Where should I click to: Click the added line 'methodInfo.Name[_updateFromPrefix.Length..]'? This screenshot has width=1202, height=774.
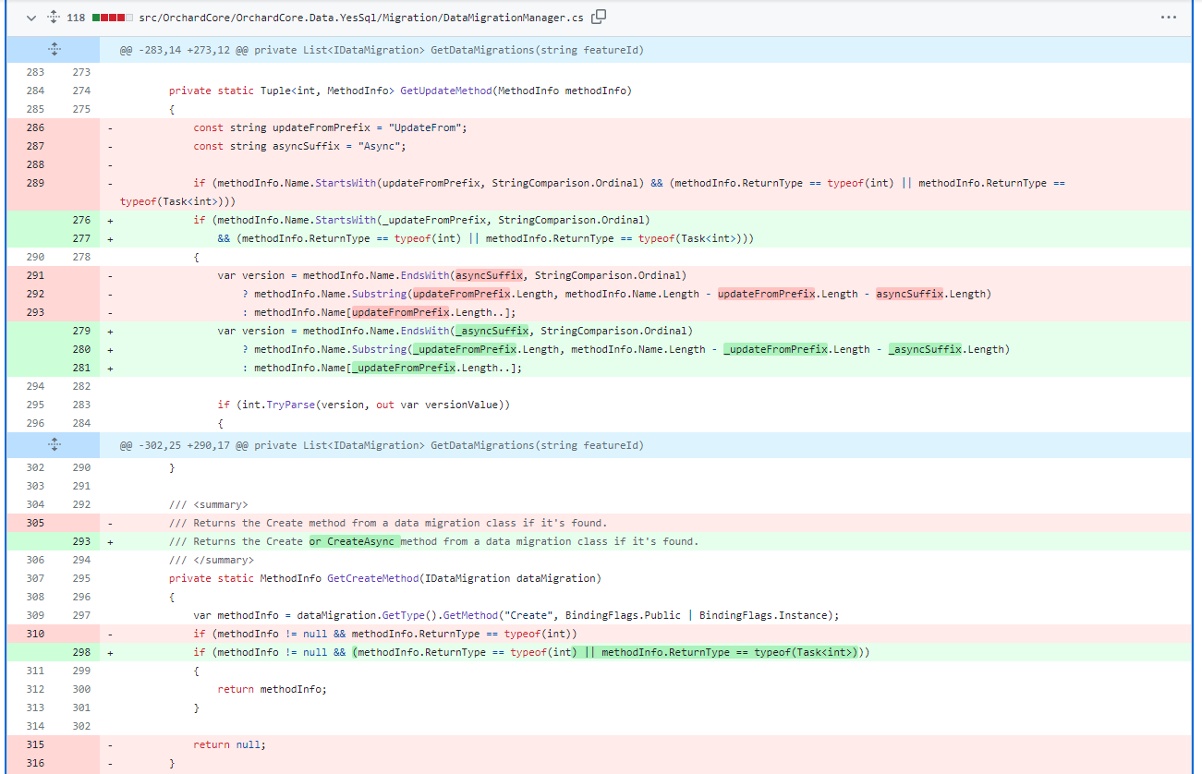point(382,368)
